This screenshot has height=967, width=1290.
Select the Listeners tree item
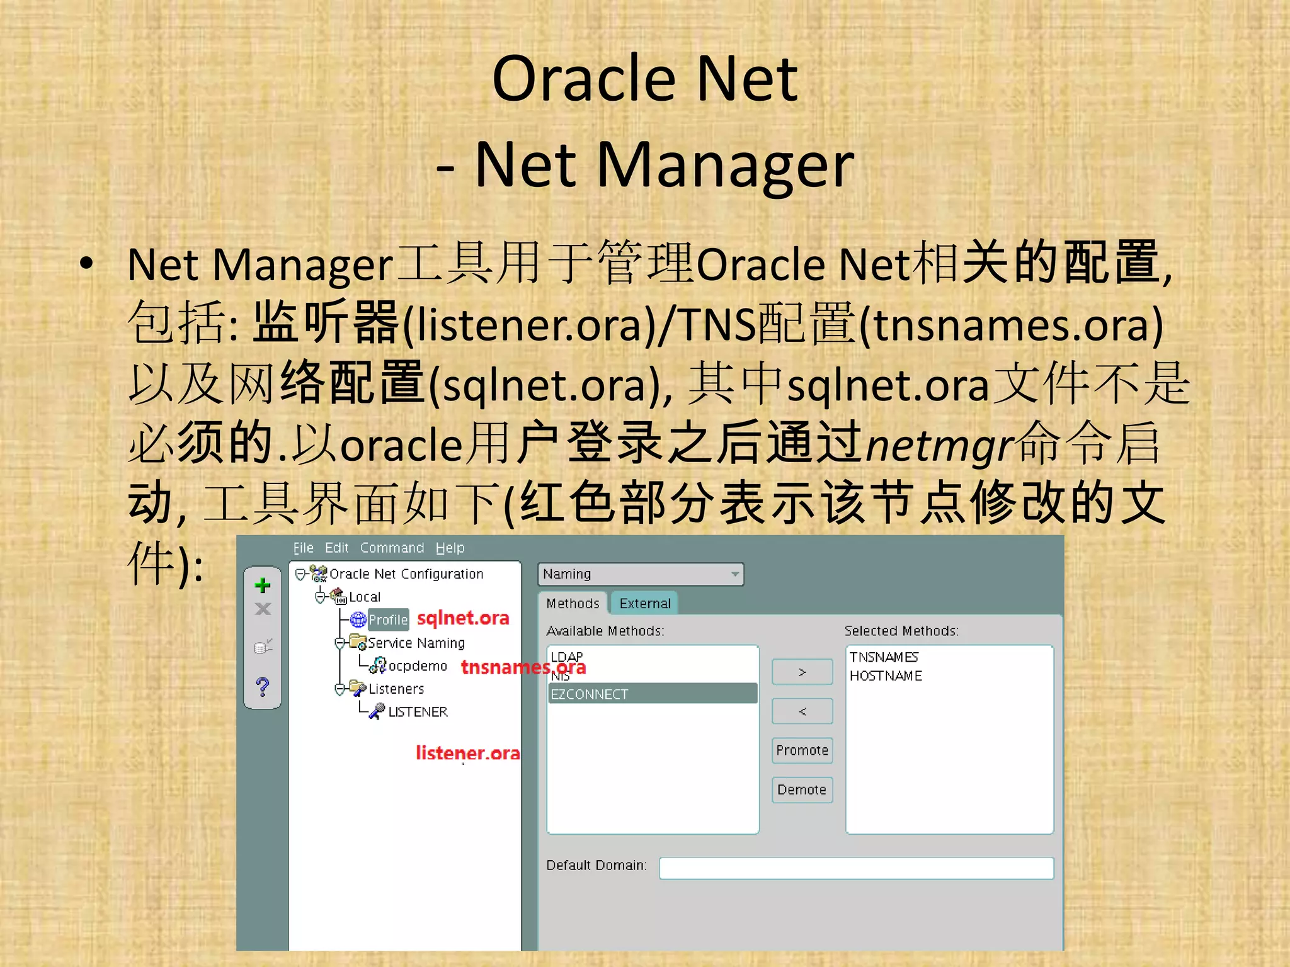(x=396, y=689)
